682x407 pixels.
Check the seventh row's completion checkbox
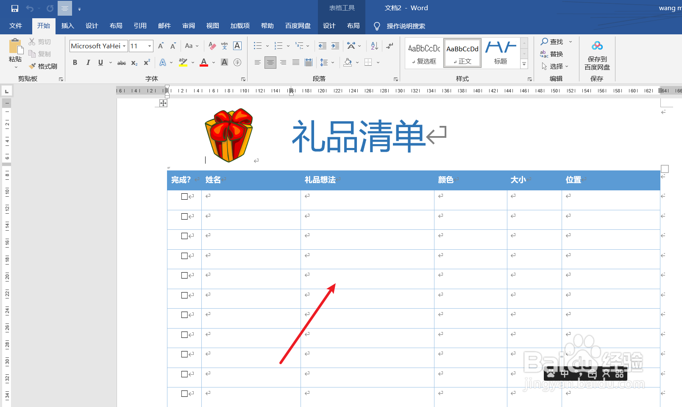pos(184,315)
